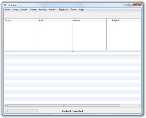The image size is (146, 118).
Task: Click inside the search field
Action: 21,111
